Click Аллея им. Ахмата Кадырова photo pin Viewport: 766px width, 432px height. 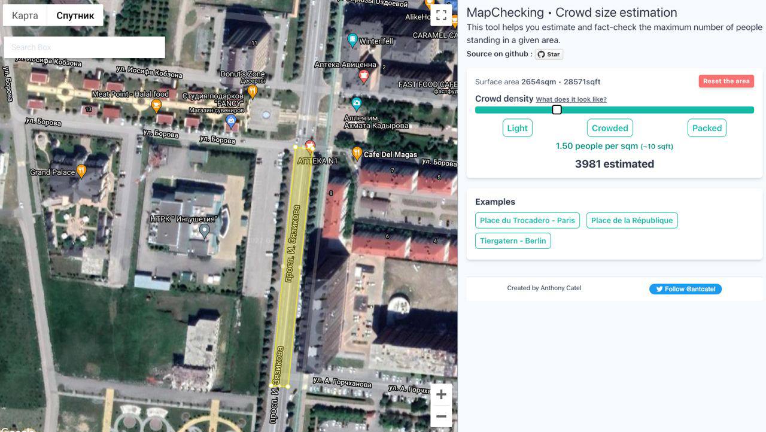click(x=357, y=104)
